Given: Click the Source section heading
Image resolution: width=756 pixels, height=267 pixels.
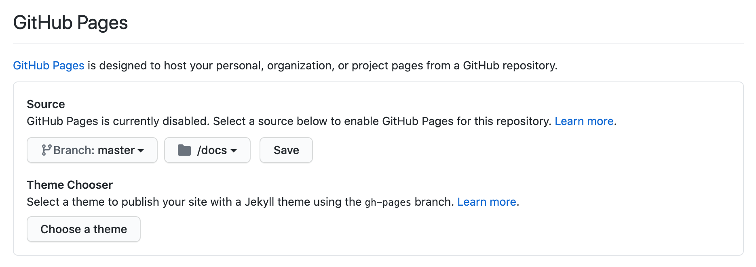Looking at the screenshot, I should pyautogui.click(x=46, y=104).
